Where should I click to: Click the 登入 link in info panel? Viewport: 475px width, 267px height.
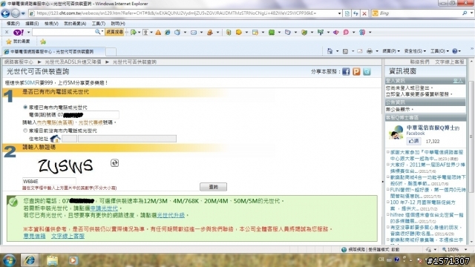458,81
